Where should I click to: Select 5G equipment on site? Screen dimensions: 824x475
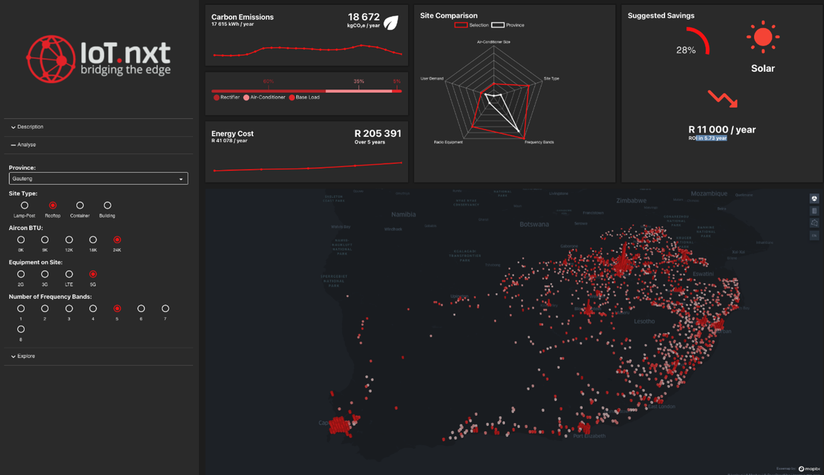pos(93,274)
